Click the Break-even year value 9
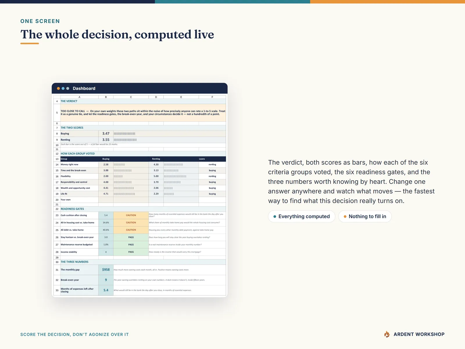 click(106, 280)
